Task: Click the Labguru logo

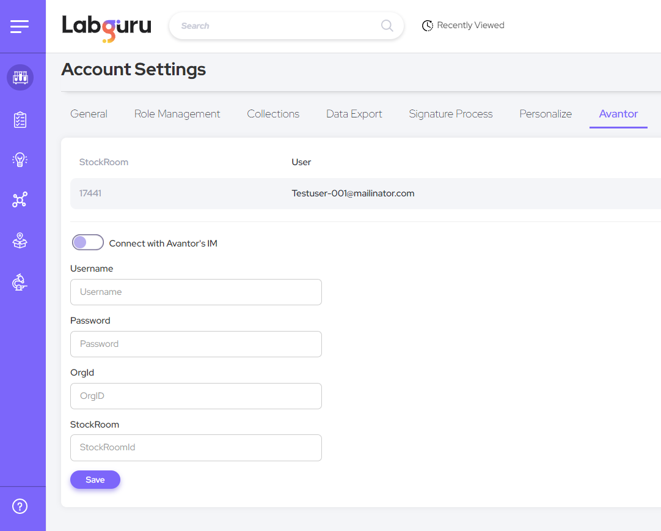Action: 106,27
